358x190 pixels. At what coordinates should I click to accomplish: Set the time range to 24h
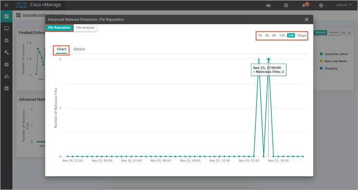(291, 35)
